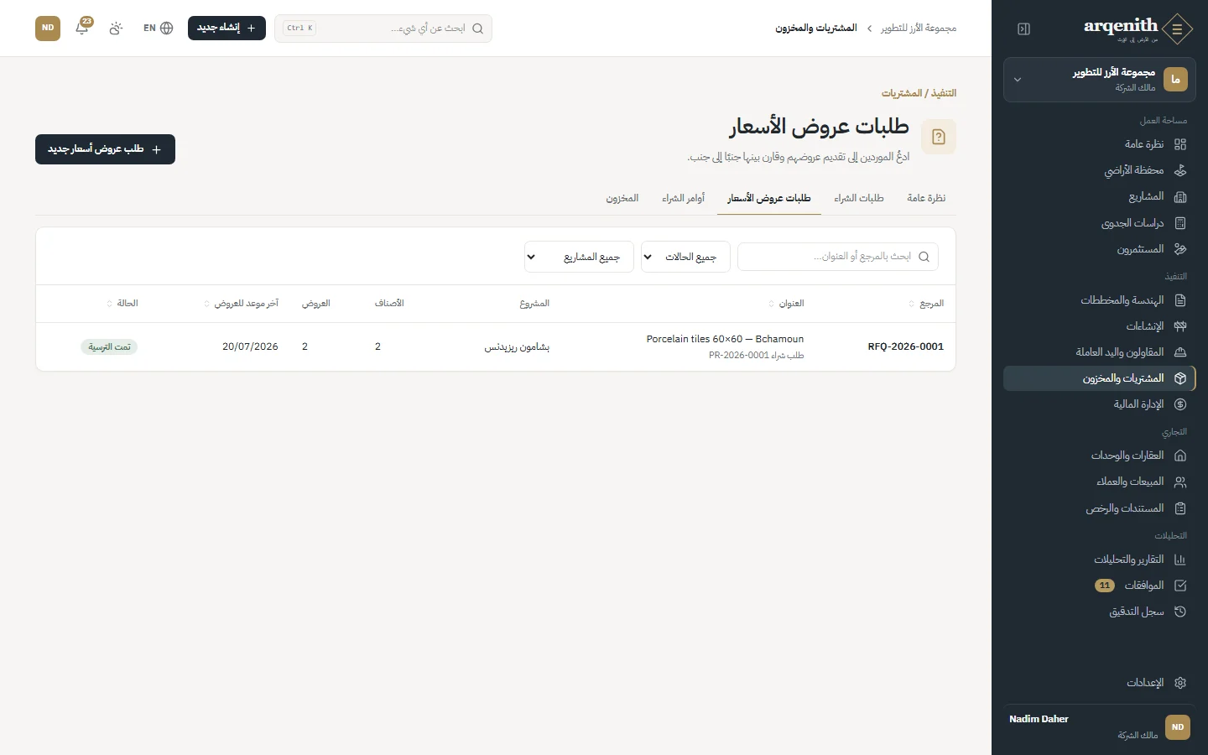Open الهندسة والمخططات sidebar item
Screen dimensions: 1208x755
point(1100,300)
